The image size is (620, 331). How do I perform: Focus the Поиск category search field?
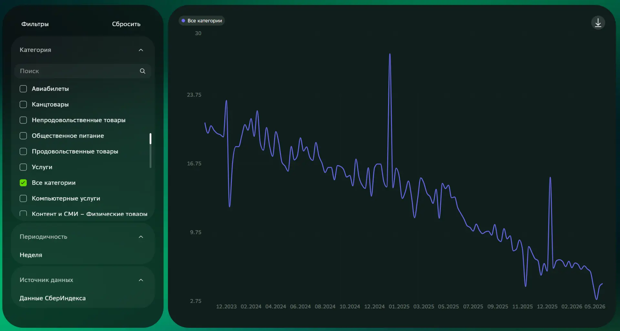(x=83, y=71)
